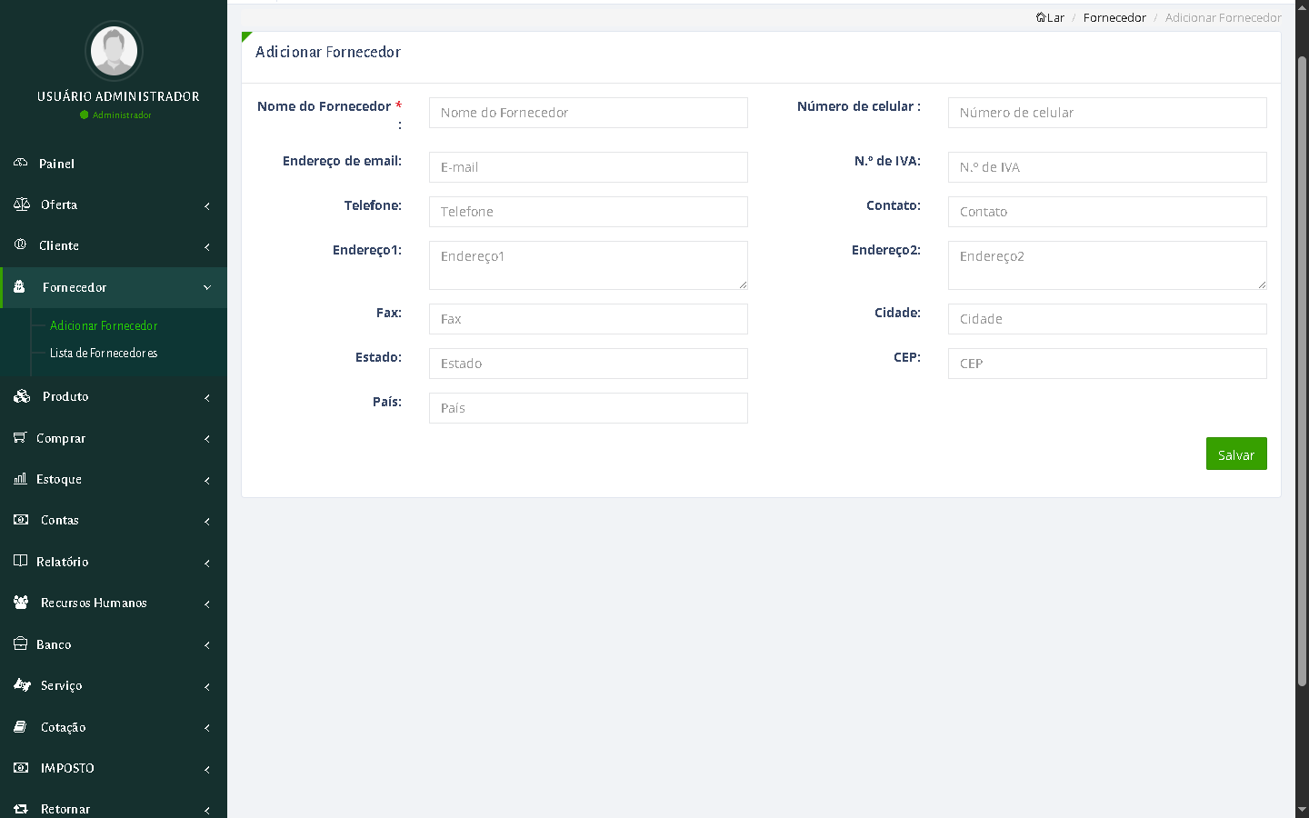The width and height of the screenshot is (1309, 818).
Task: Open Lista de Fornecedores submenu item
Action: [104, 353]
